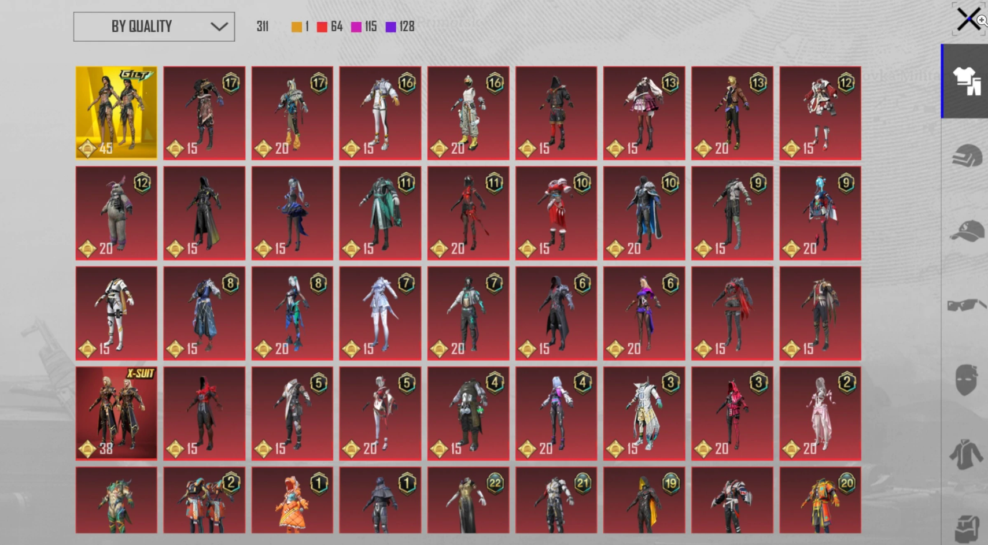Open the GILT duo outfit card
The image size is (988, 545).
coord(116,112)
